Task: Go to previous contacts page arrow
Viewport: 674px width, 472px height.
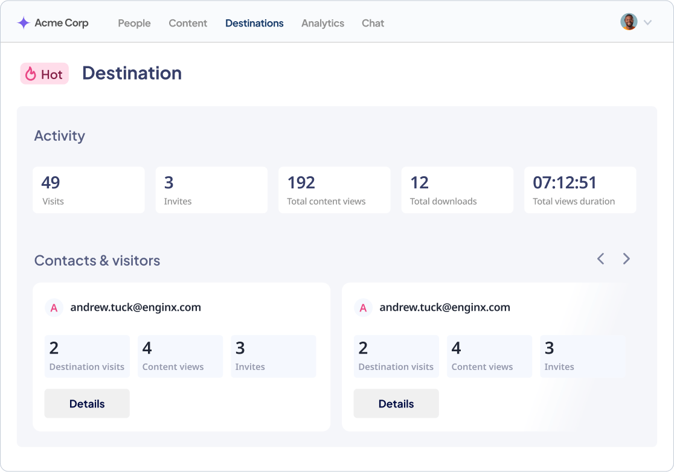Action: pyautogui.click(x=600, y=259)
